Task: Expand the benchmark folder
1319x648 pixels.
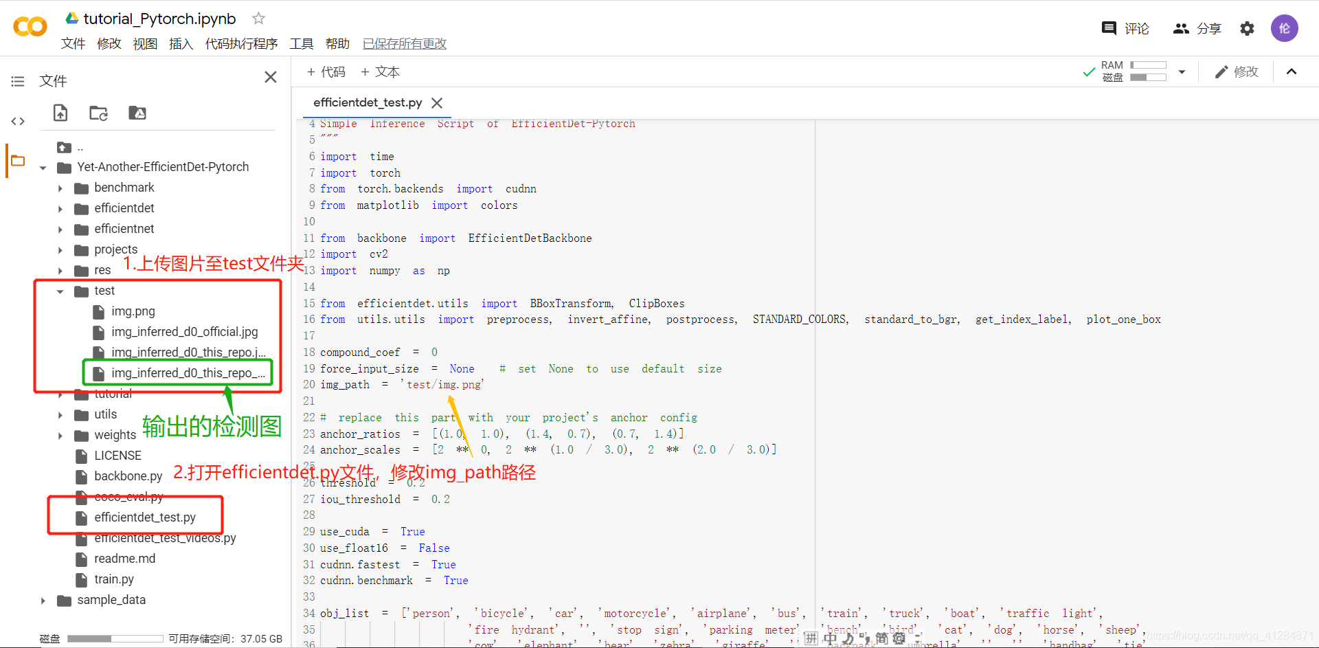Action: 60,188
